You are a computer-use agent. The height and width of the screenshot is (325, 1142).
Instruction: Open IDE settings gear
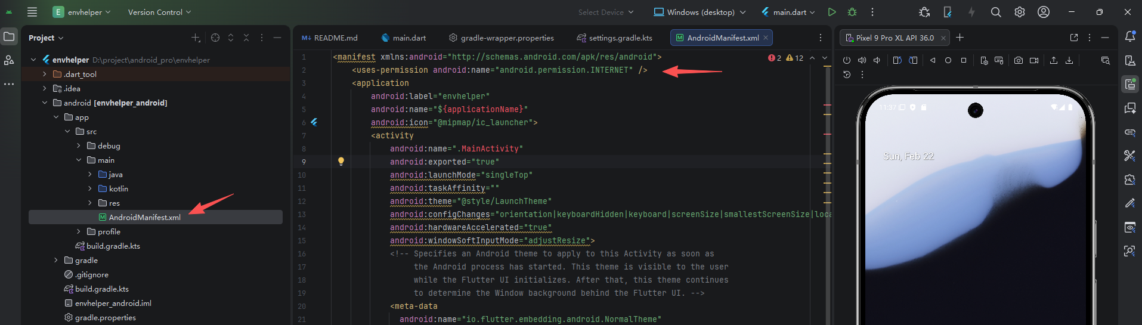pyautogui.click(x=1020, y=12)
